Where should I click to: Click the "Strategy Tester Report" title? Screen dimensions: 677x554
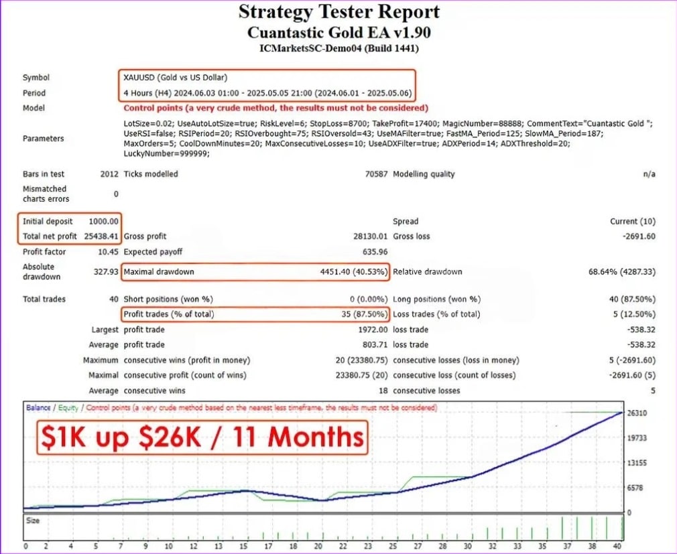[339, 12]
